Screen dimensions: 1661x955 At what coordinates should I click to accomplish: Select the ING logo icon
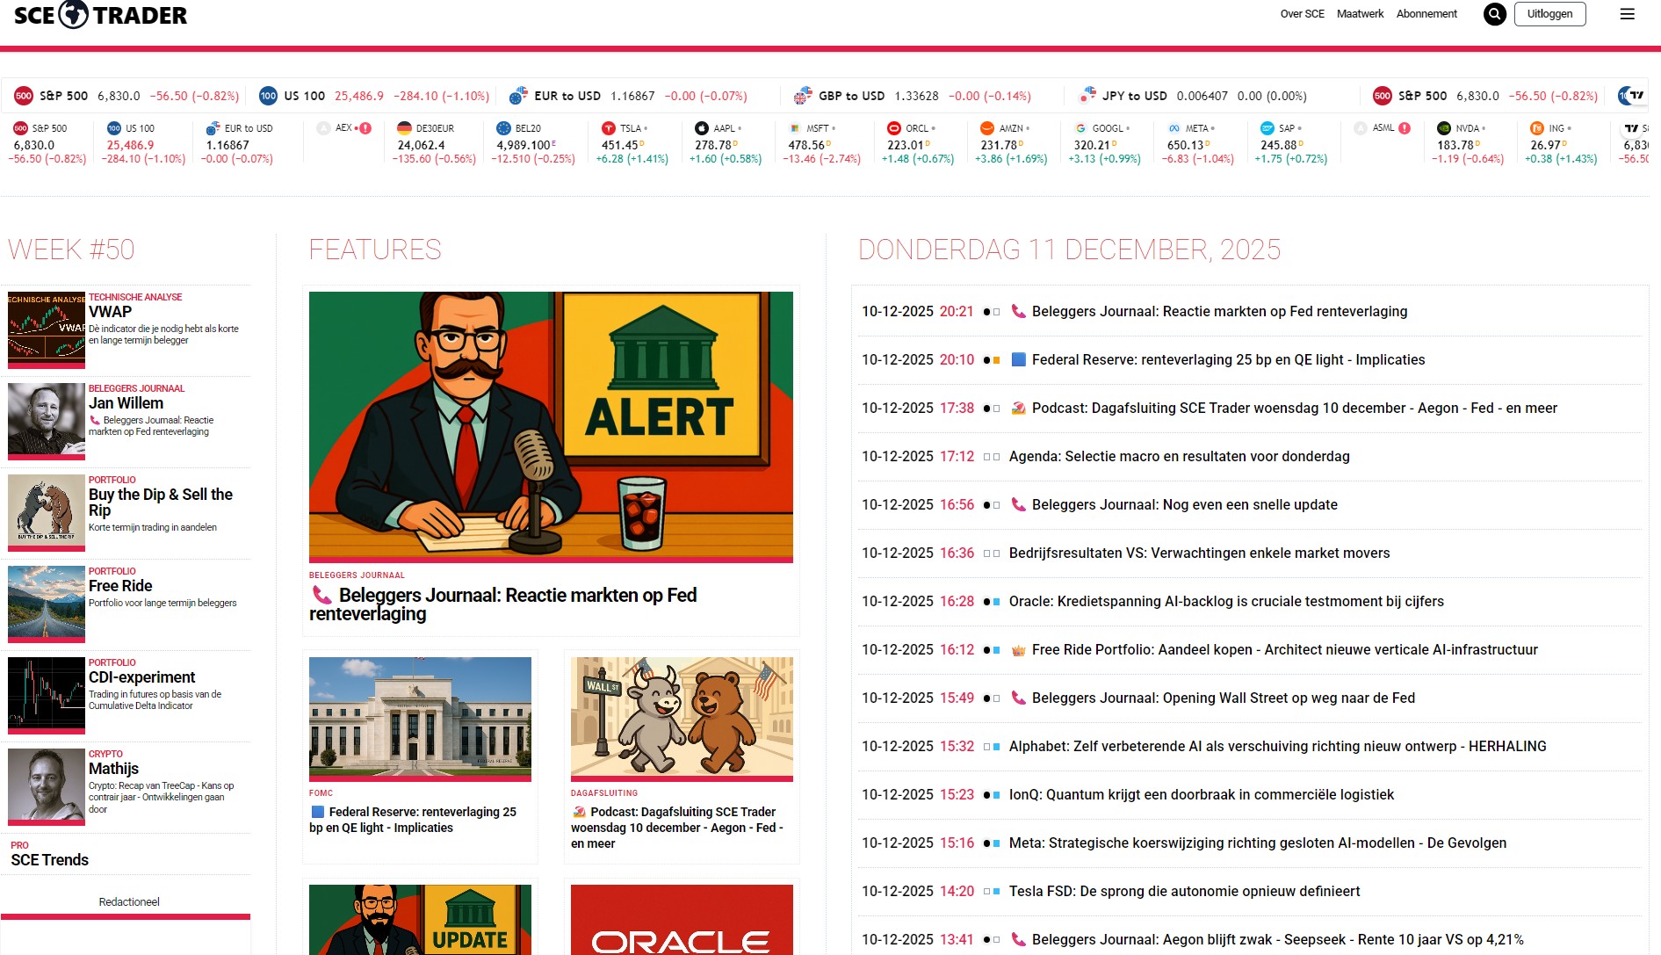point(1537,128)
